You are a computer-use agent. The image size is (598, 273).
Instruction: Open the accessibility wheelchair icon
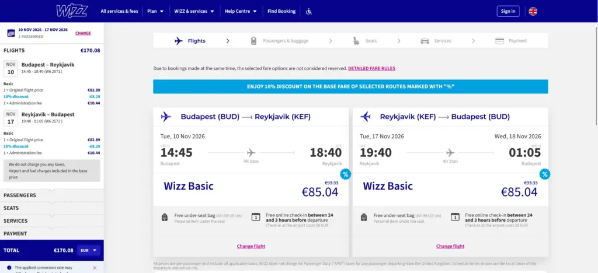309,12
